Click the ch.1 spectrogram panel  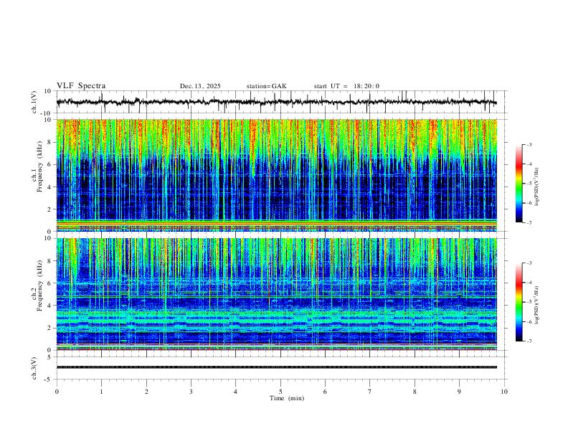coord(277,175)
